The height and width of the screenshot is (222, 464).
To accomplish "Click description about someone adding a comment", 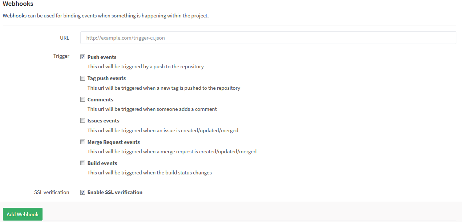I will coord(152,109).
